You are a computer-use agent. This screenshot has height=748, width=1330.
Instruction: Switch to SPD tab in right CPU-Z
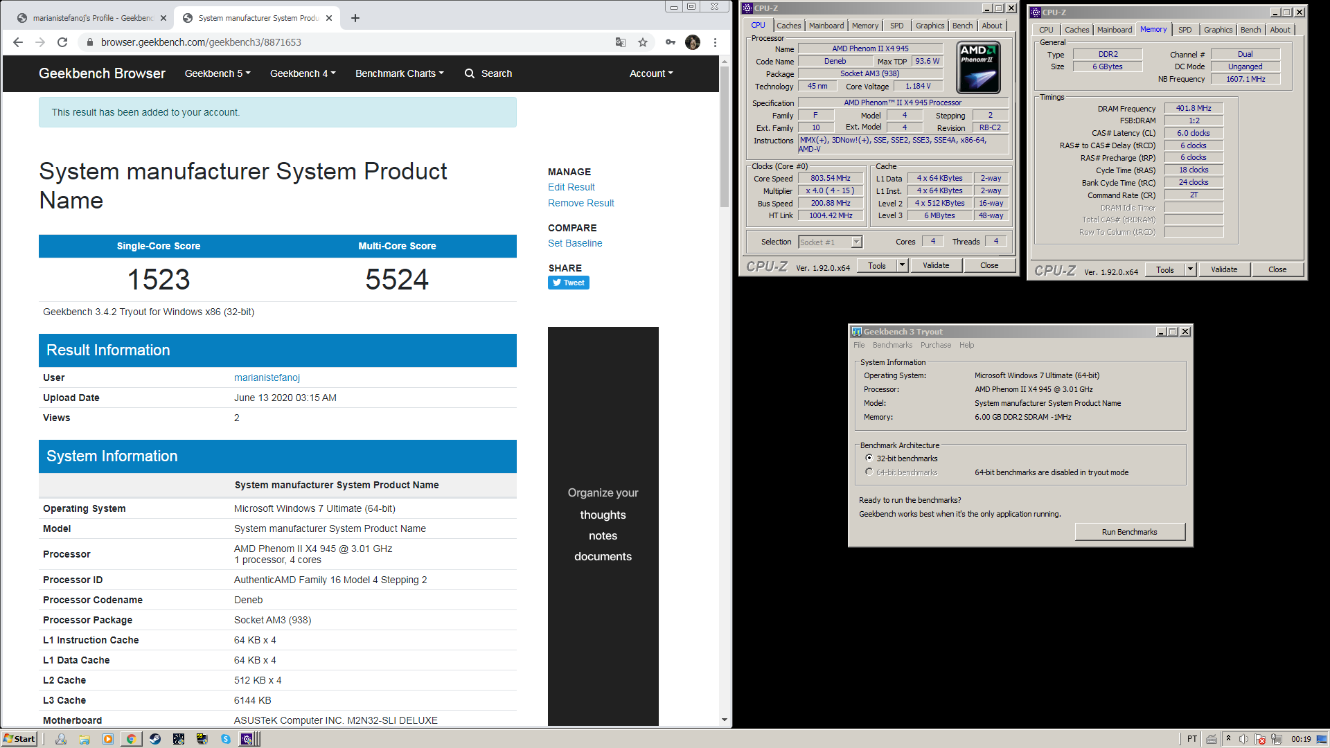[x=1185, y=30]
